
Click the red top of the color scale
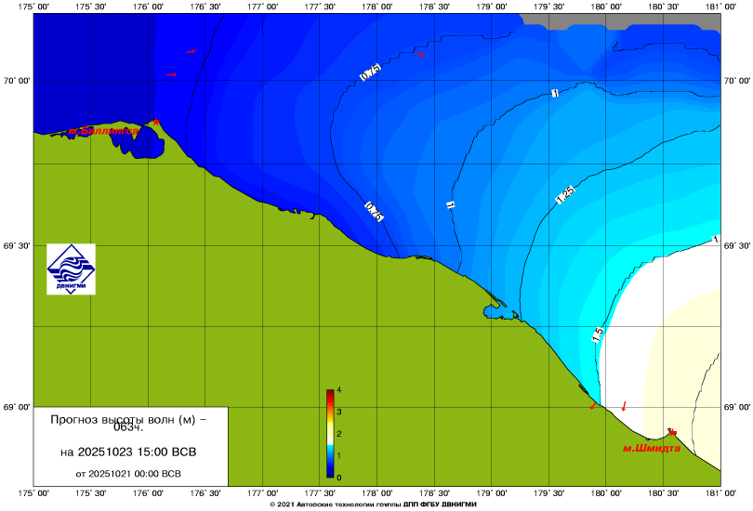click(x=330, y=393)
